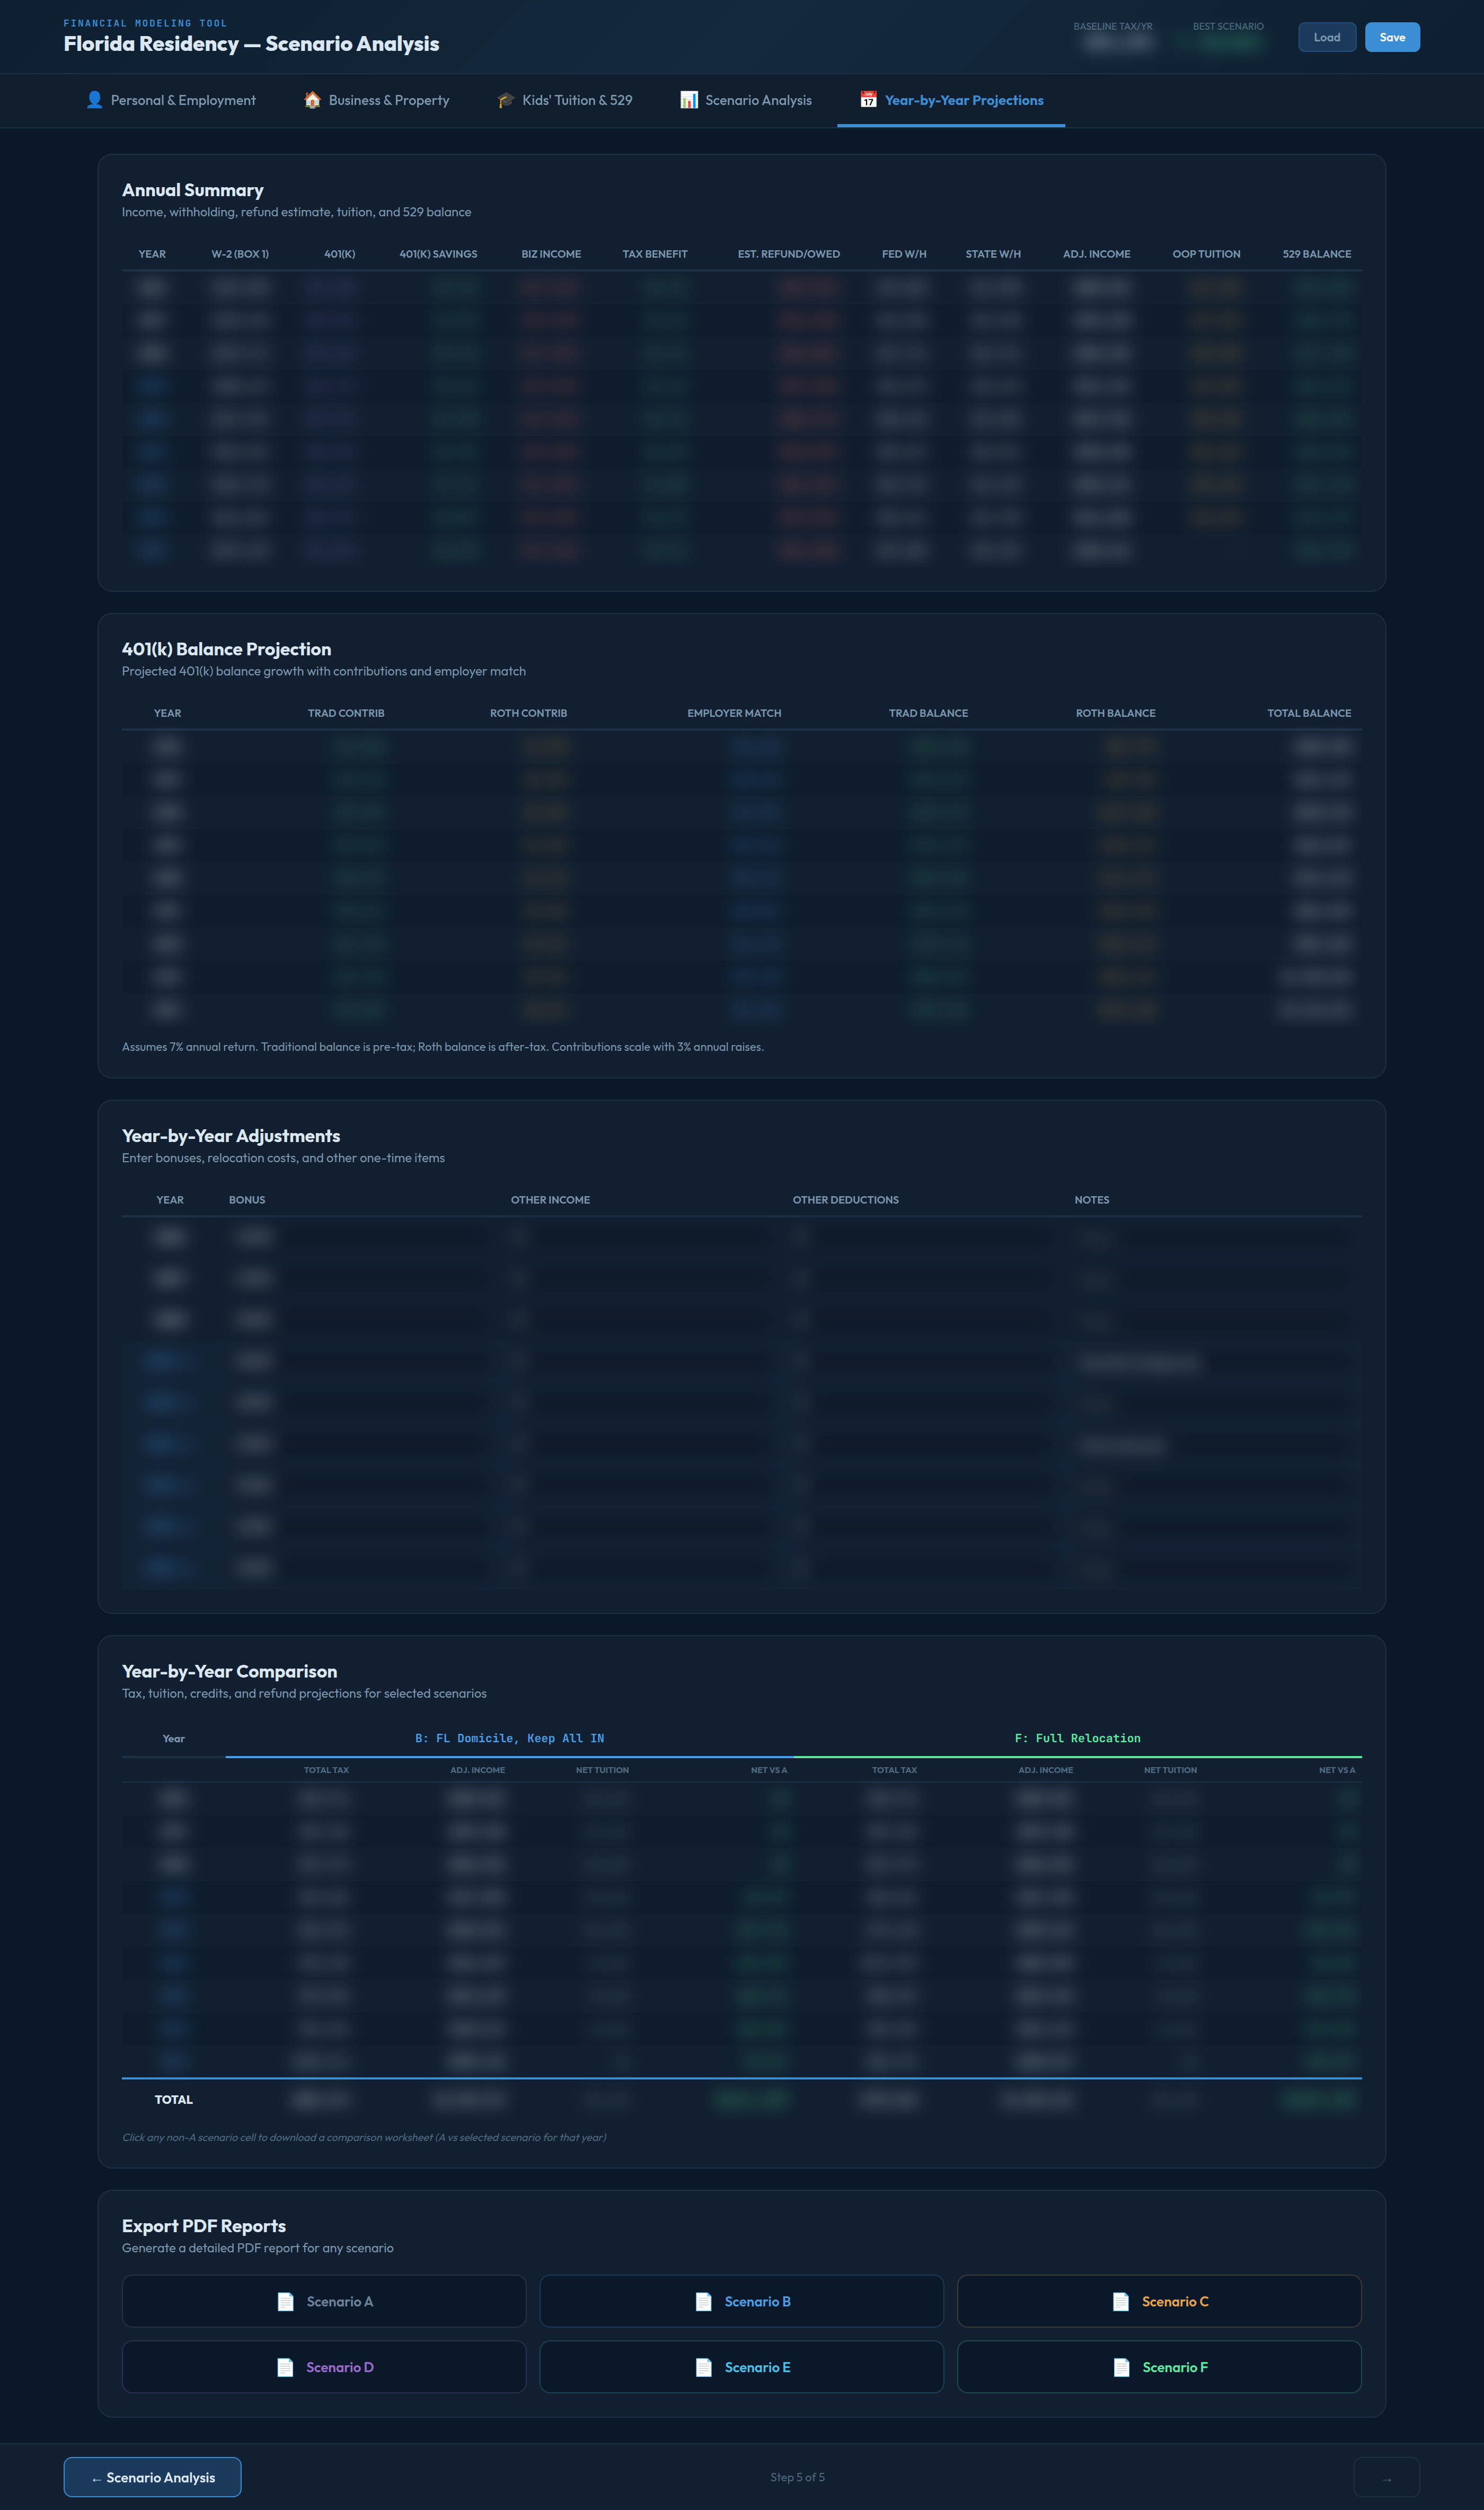Select the bar chart icon on Scenario Analysis tab
The height and width of the screenshot is (2510, 1484).
[688, 99]
